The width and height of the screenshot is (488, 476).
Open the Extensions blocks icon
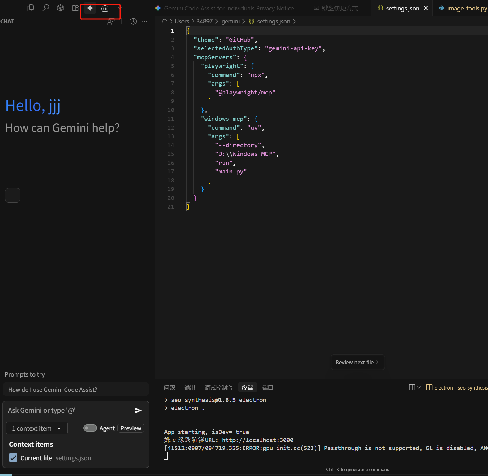[x=75, y=8]
